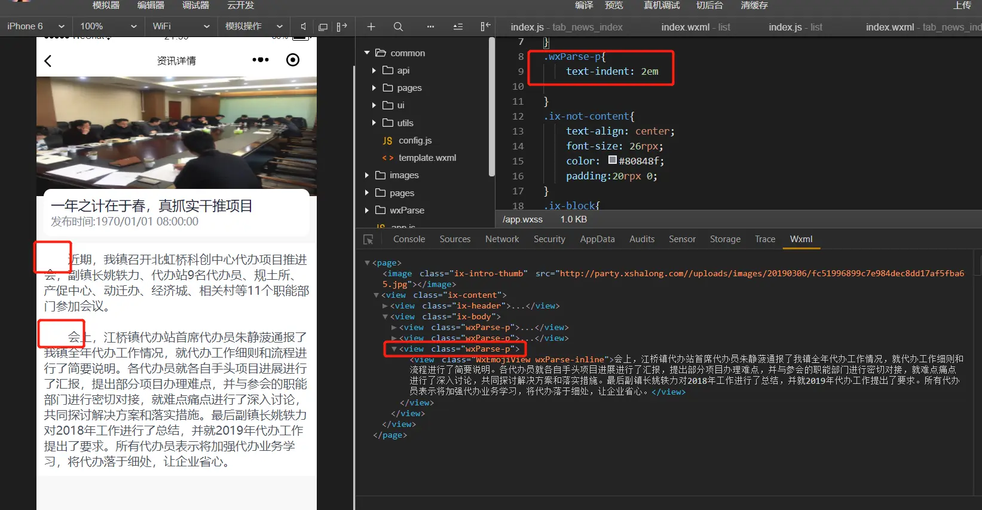Viewport: 982px width, 510px height.
Task: Switch to index.js list tab
Action: pos(796,27)
